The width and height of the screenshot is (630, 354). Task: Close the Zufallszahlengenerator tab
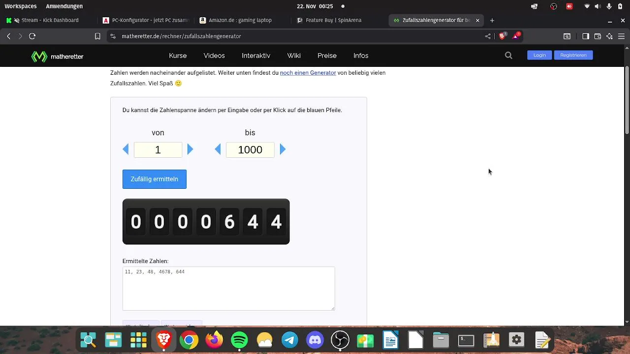(477, 20)
